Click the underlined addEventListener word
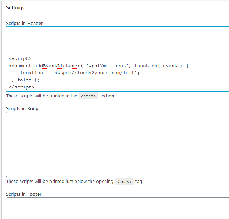This screenshot has height=219, width=229. (57, 66)
